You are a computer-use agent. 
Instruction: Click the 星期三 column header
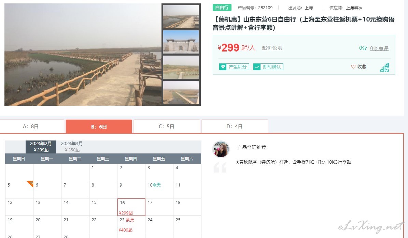[x=103, y=159]
